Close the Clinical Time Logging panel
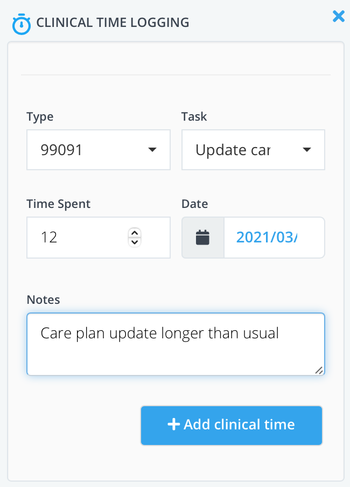 338,17
